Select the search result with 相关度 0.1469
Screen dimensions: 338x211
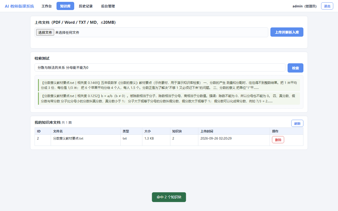169,85
